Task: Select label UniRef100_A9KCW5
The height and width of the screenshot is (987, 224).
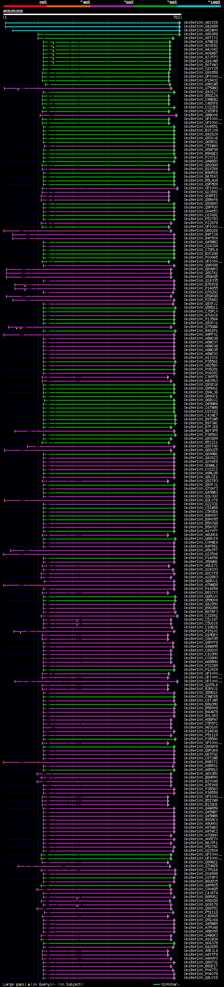Action: click(201, 84)
